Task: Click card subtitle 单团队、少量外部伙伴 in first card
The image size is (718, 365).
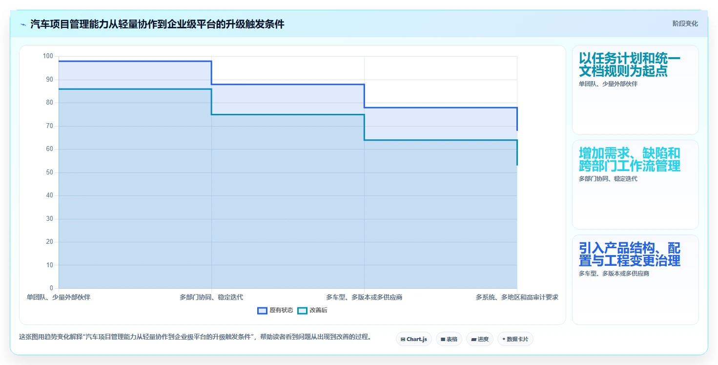Action: point(608,84)
